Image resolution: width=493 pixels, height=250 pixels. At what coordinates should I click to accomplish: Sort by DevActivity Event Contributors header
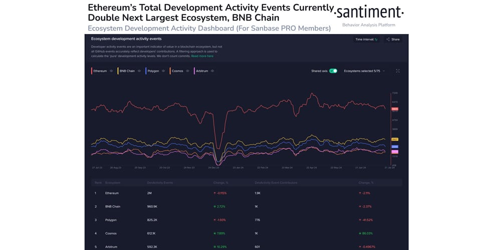click(276, 182)
